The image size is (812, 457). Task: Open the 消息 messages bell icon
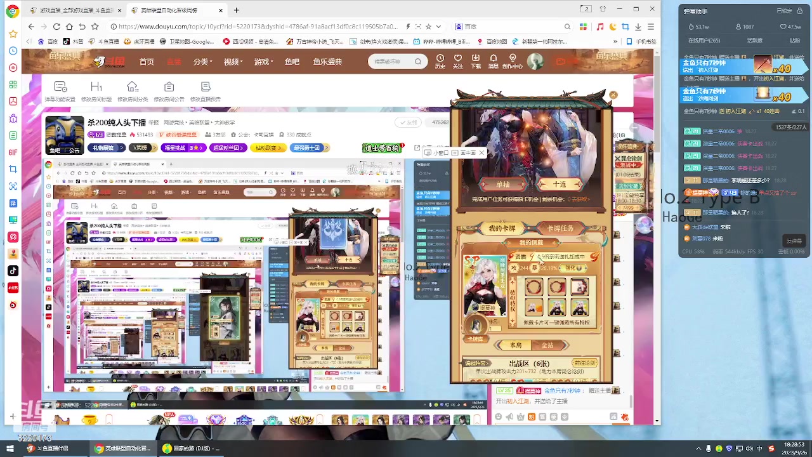[x=494, y=61]
